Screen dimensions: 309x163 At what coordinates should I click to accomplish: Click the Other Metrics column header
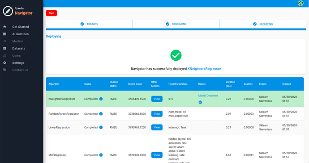coord(155,84)
